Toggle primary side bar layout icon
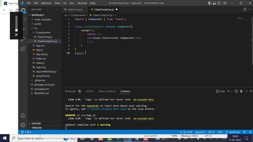 (210, 3)
